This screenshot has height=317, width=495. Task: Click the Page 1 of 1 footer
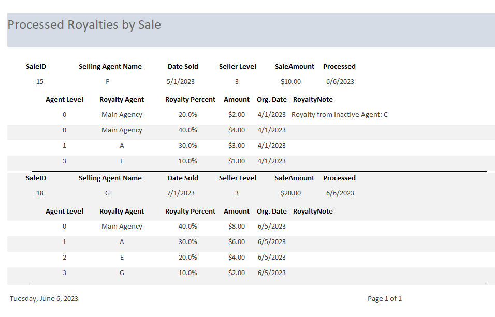[x=385, y=298]
